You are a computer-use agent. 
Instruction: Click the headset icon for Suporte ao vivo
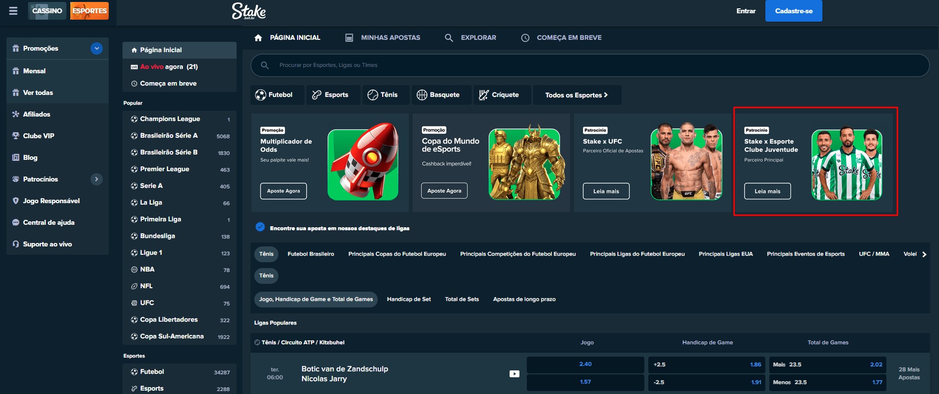[16, 244]
